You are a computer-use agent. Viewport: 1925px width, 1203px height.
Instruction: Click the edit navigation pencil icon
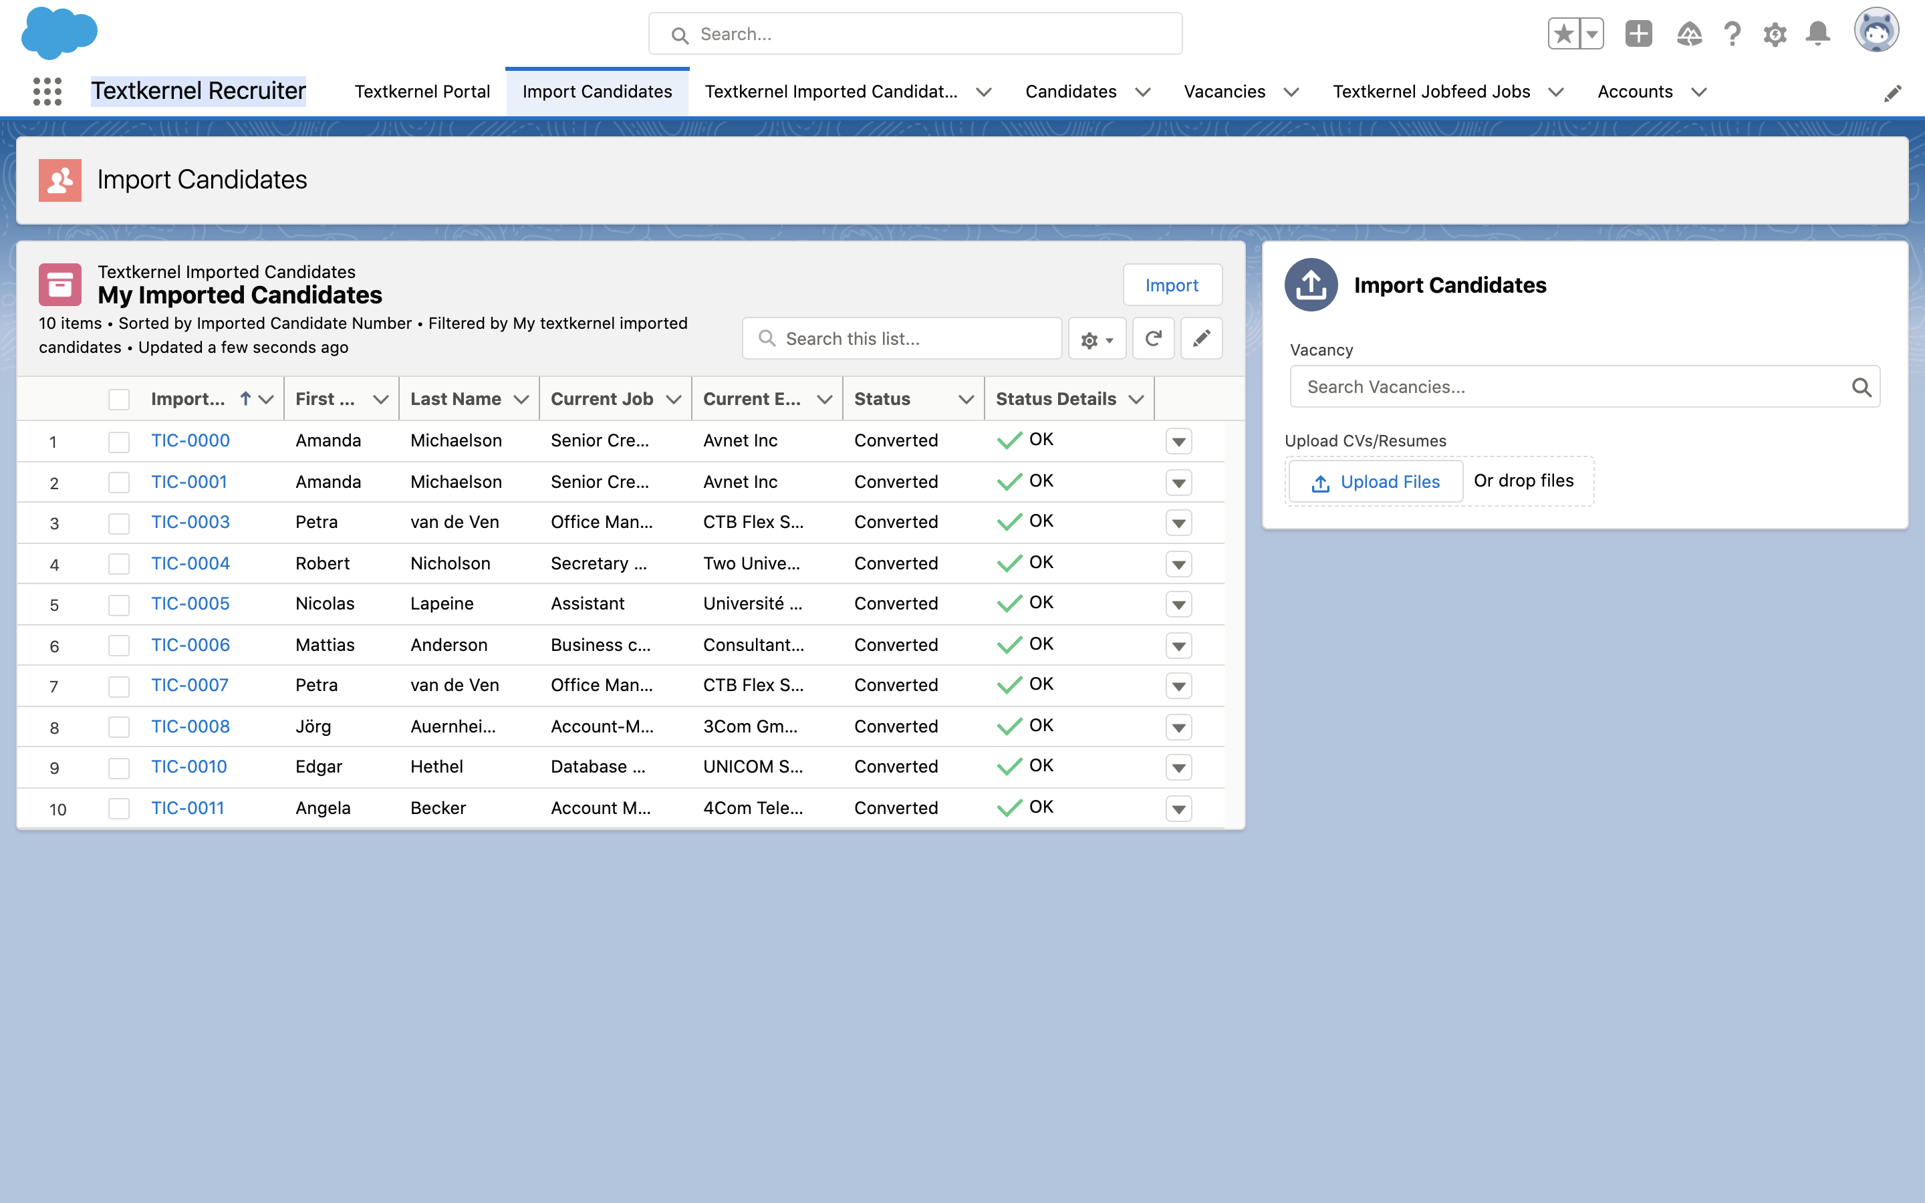[1892, 94]
